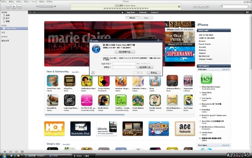Adjust the iTunes volume slider
This screenshot has height=158, width=252.
point(46,6)
